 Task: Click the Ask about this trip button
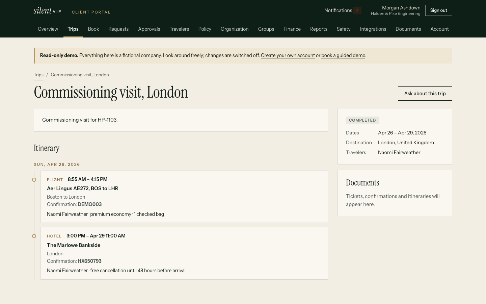[x=425, y=94]
